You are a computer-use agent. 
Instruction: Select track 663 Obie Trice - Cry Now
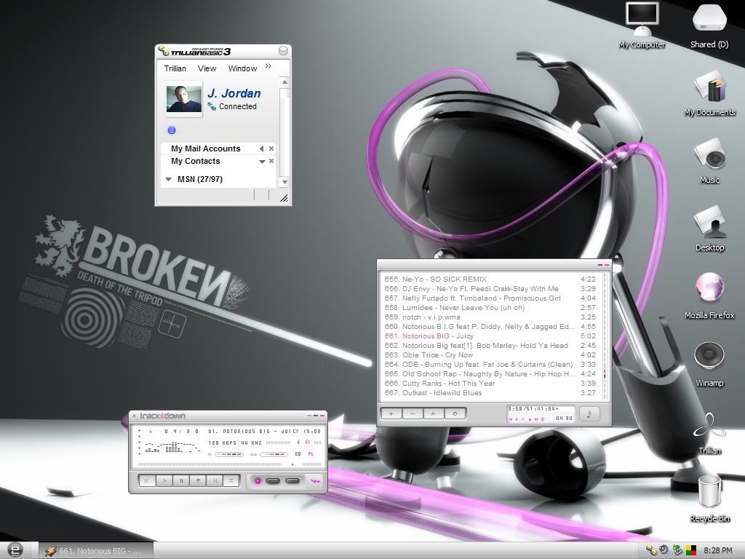point(490,355)
